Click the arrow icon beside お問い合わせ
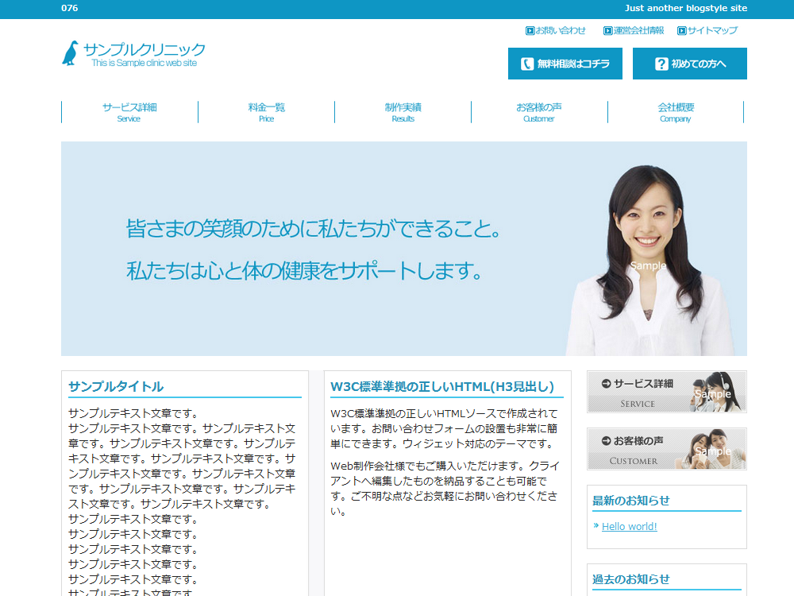The width and height of the screenshot is (794, 596). 530,31
